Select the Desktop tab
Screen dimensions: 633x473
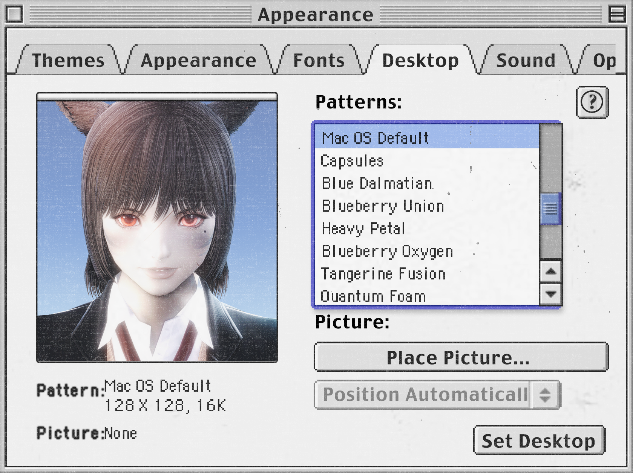point(421,60)
